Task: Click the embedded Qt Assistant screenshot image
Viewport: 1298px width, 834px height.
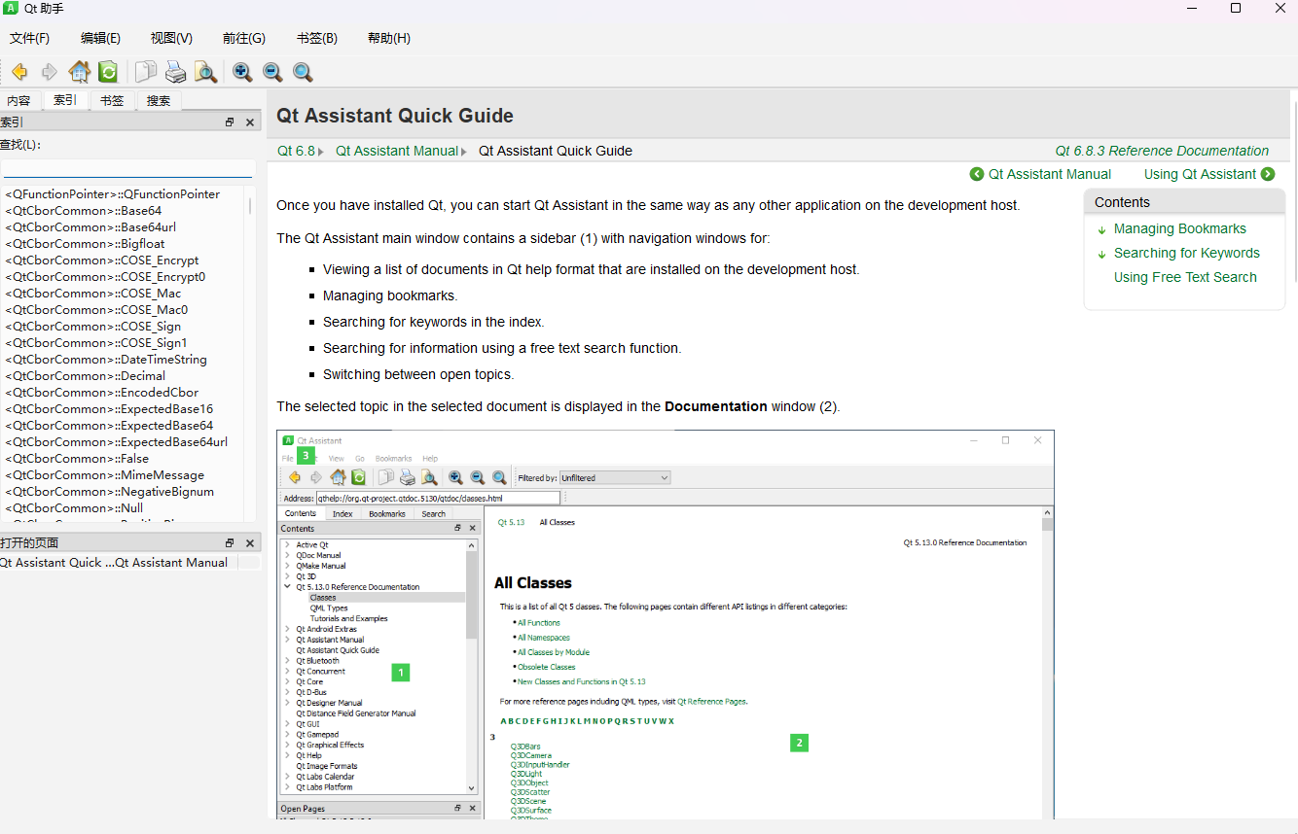Action: tap(665, 624)
